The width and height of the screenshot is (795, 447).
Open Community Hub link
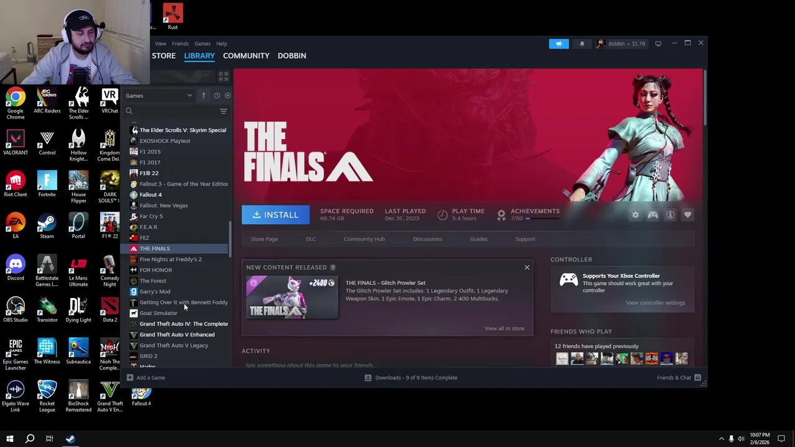click(364, 239)
